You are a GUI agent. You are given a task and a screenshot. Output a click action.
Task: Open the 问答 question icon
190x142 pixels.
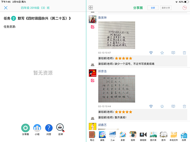(x=49, y=128)
